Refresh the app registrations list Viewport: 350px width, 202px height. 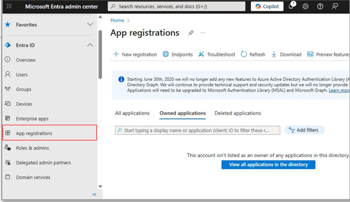click(x=253, y=54)
